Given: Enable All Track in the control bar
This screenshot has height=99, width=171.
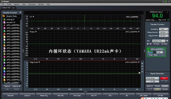Looking at the screenshot, I should 156,44.
